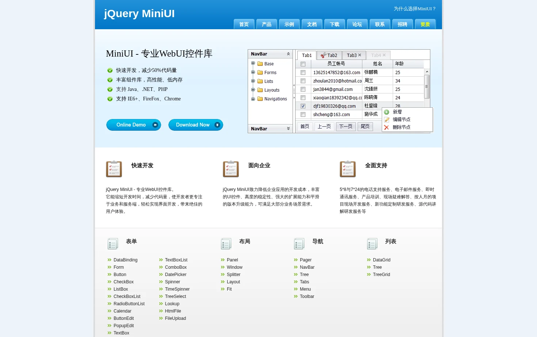
Task: Click the Download Now button
Action: point(196,125)
